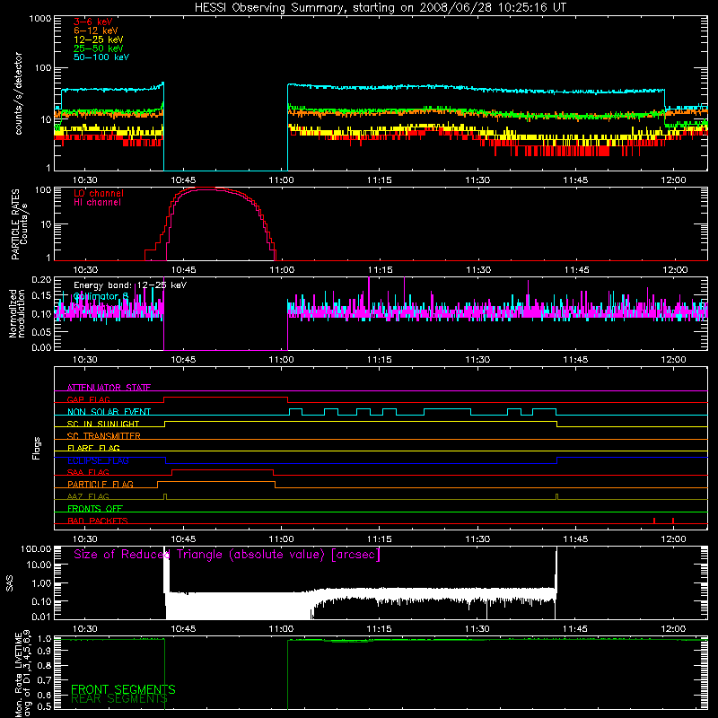The height and width of the screenshot is (718, 718).
Task: Click the HESSI Observing Summary title text
Action: (x=380, y=8)
